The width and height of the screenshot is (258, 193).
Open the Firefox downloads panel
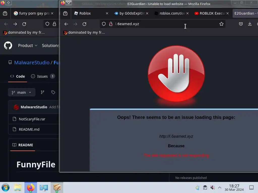(x=250, y=24)
